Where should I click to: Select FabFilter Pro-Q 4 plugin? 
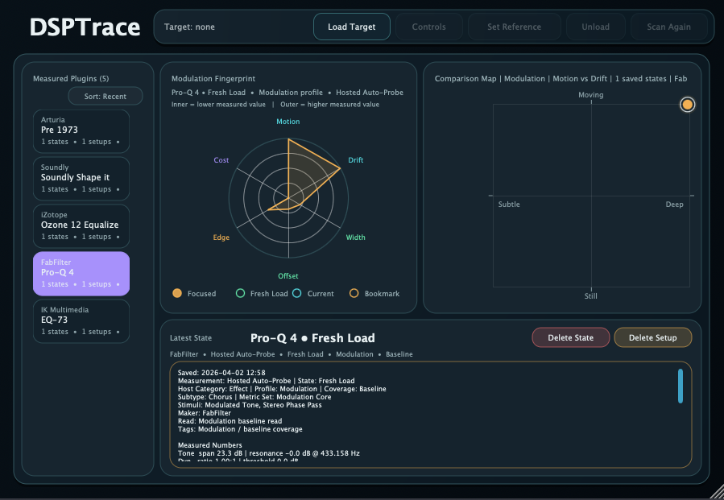click(x=81, y=274)
